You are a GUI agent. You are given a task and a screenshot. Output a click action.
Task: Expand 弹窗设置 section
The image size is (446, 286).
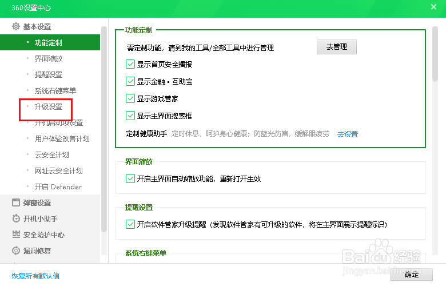point(37,202)
